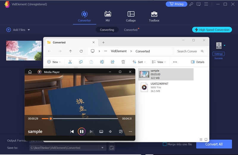Enable Merge into one file checkbox
The width and height of the screenshot is (238, 155).
(165, 144)
